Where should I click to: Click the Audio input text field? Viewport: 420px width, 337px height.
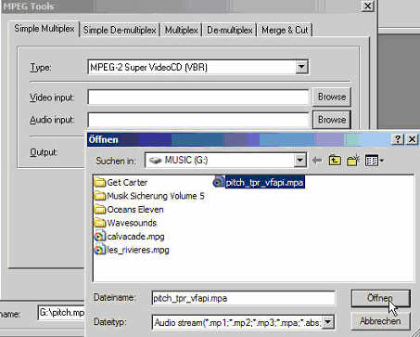[198, 120]
